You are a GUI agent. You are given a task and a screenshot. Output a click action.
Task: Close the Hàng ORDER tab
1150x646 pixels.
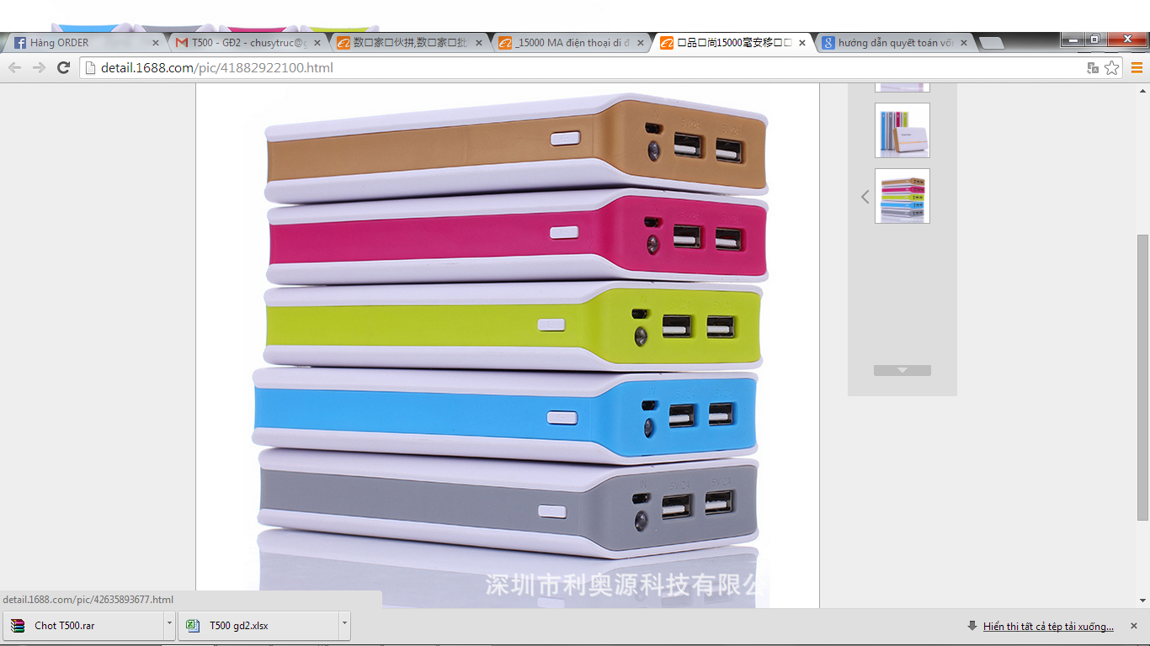click(x=155, y=43)
